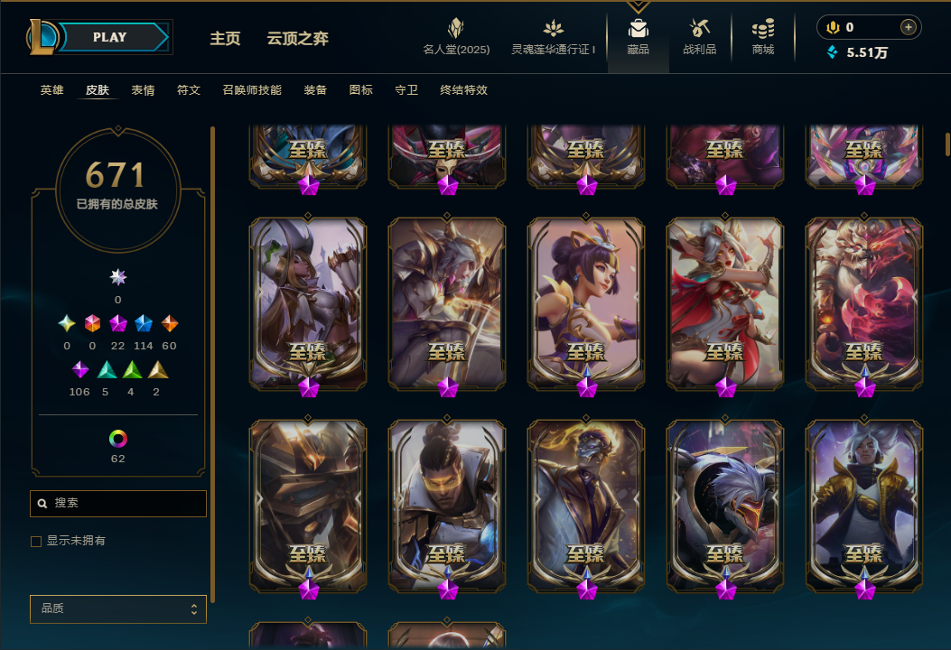Click the chroma color wheel icon
951x650 pixels.
117,439
